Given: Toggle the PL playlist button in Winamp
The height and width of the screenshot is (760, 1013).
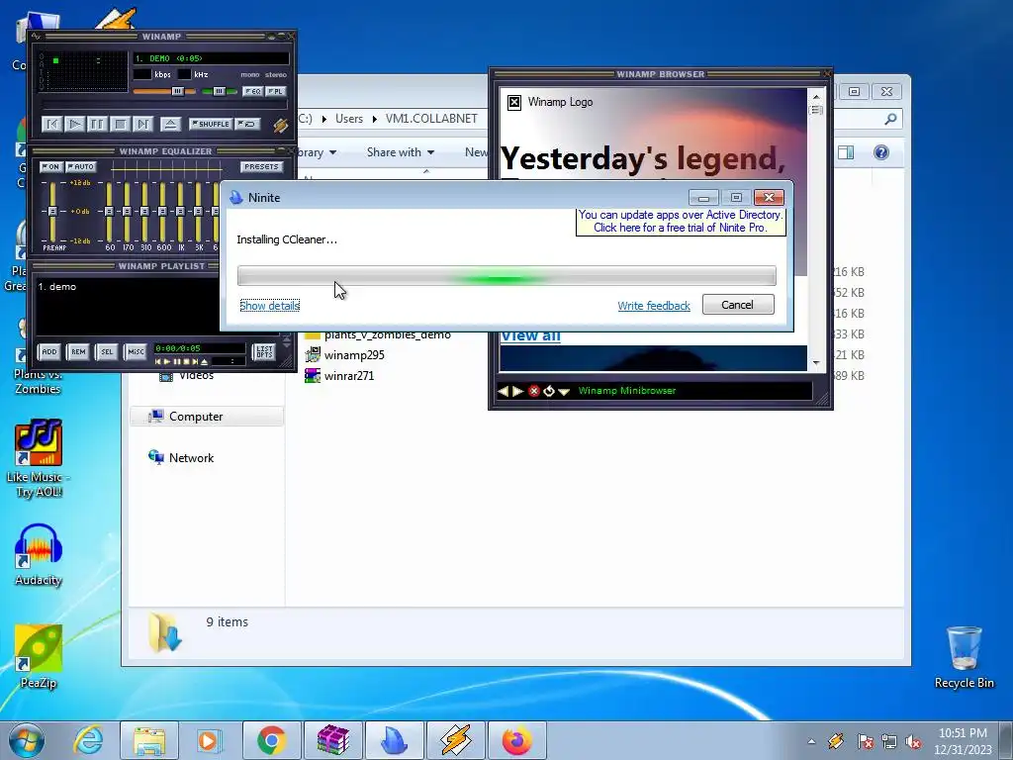Looking at the screenshot, I should 276,91.
